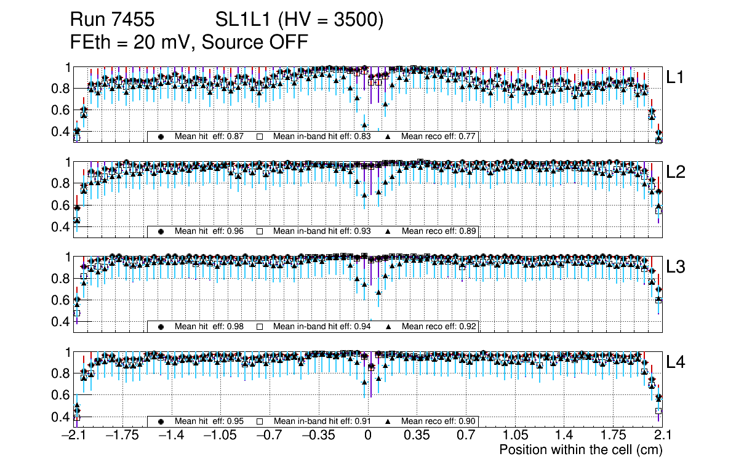This screenshot has width=736, height=475.
Task: Click the filled circle marker in L2 legend
Action: [x=161, y=231]
